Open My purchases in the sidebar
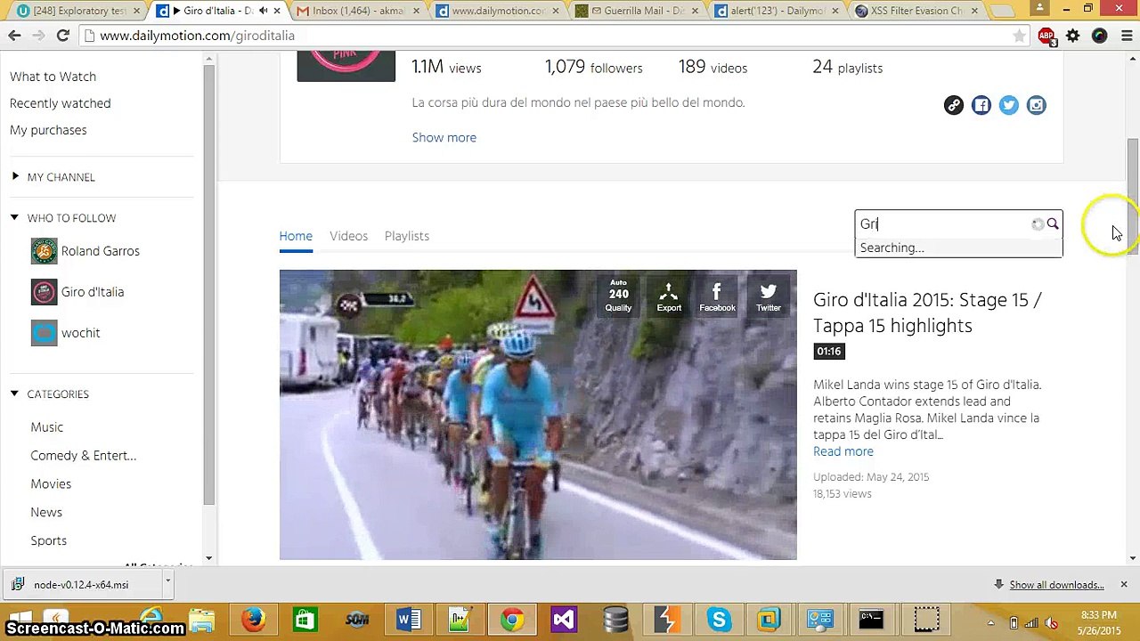Screen dimensions: 1140x641 pos(48,130)
